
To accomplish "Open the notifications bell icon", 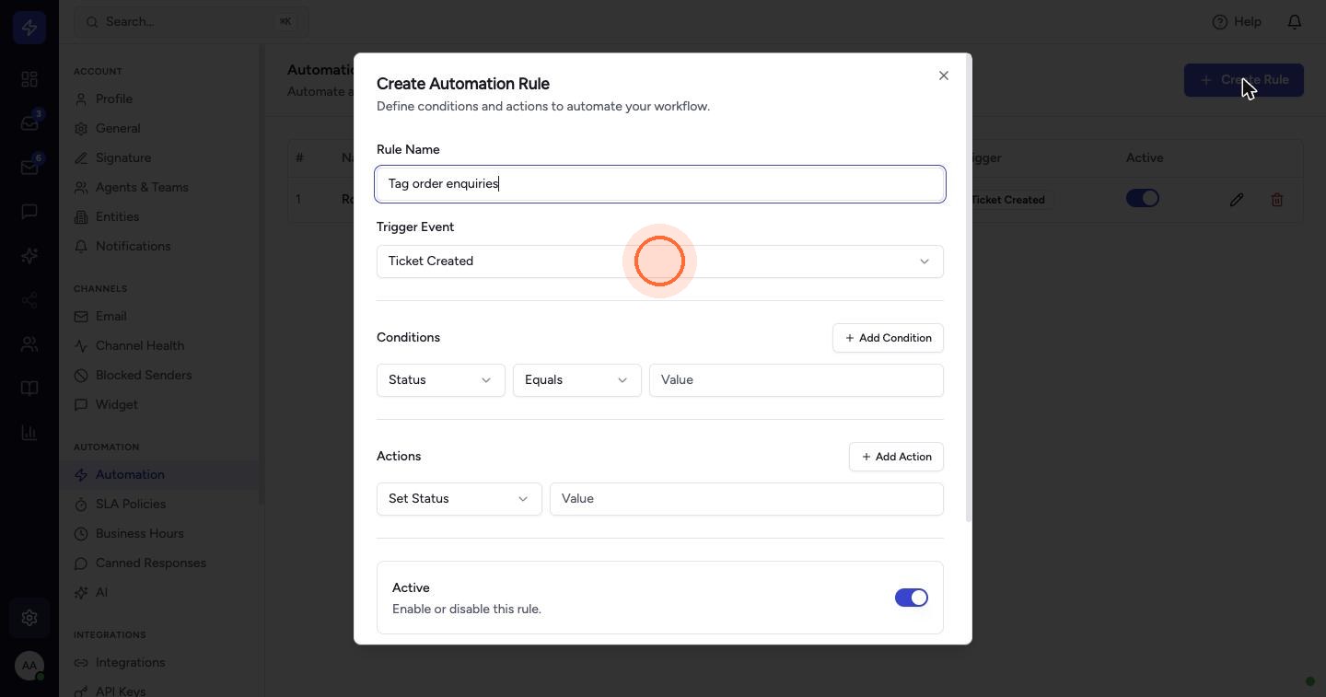I will 1295,21.
